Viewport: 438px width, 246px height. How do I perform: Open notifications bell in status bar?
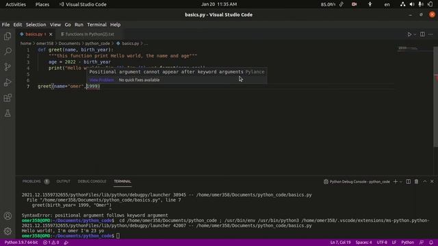pyautogui.click(x=431, y=243)
